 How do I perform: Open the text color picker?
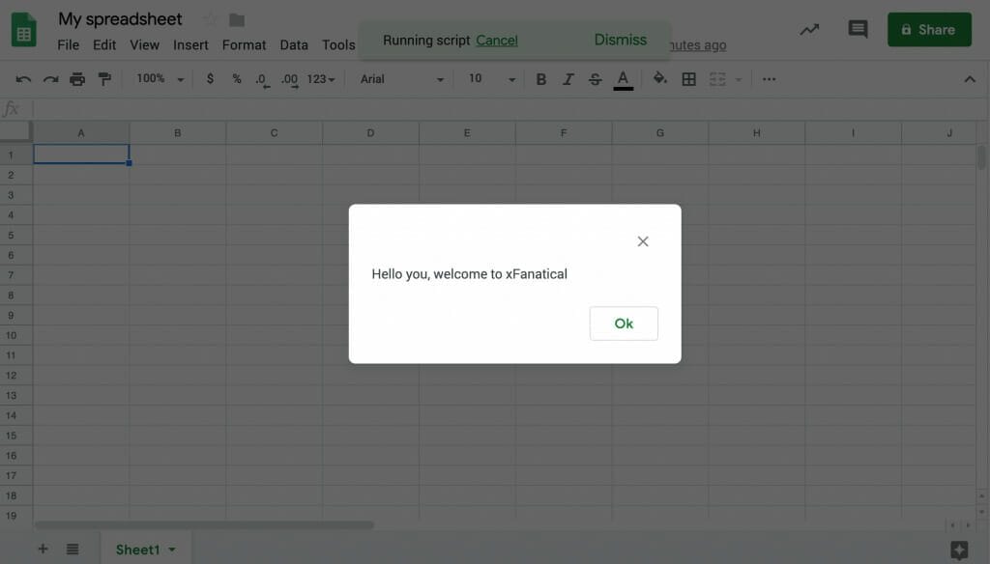624,80
